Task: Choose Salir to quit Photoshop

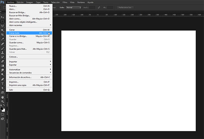Action: tap(29, 90)
